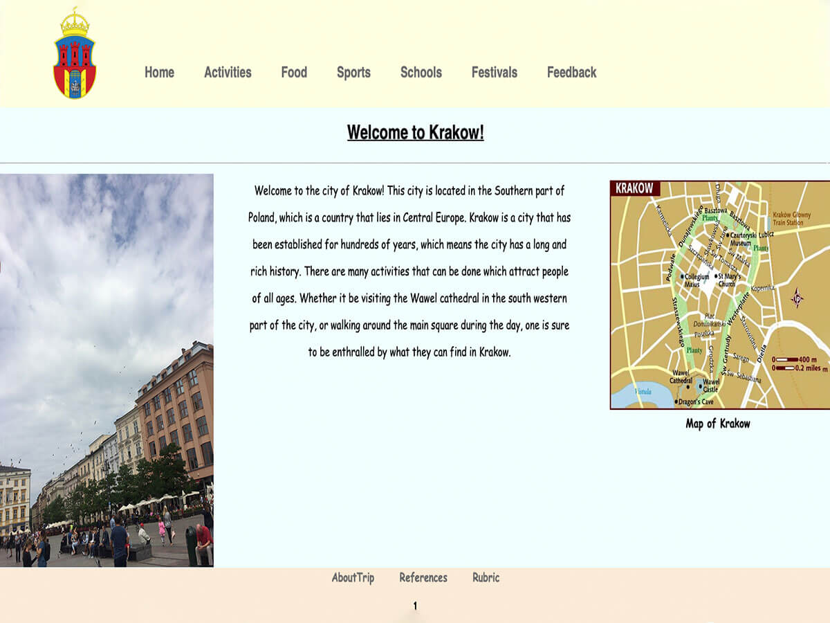The width and height of the screenshot is (830, 623).
Task: Go to the Home page
Action: [159, 73]
